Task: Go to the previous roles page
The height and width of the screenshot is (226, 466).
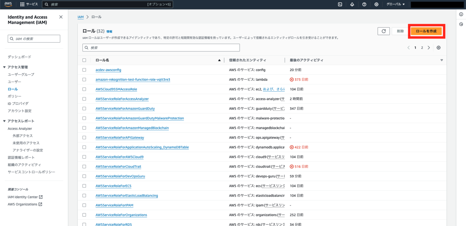Action: coord(409,48)
